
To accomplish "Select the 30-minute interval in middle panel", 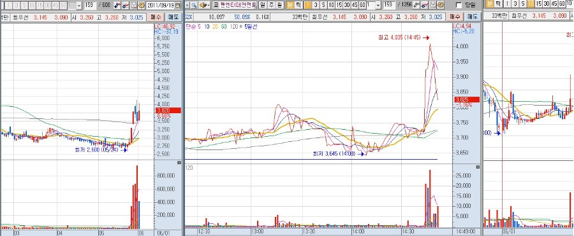I will [347, 4].
